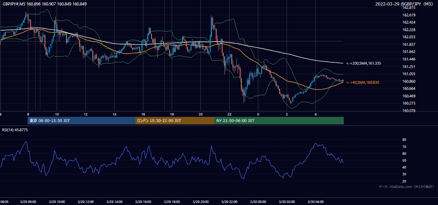Click RSI scale value 60

click(404, 153)
